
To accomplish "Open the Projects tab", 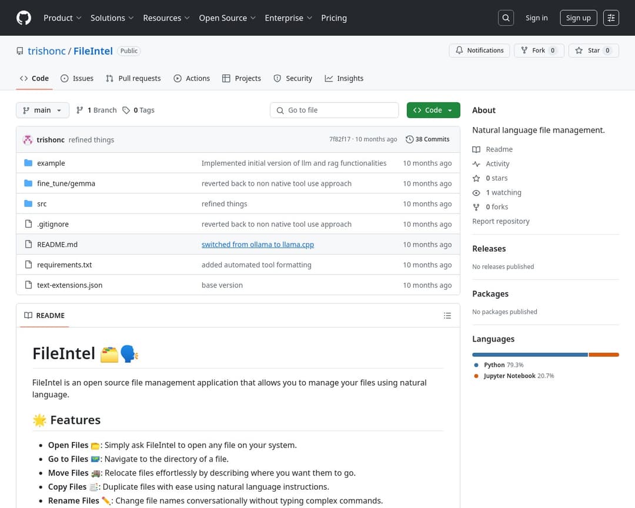I will point(242,79).
